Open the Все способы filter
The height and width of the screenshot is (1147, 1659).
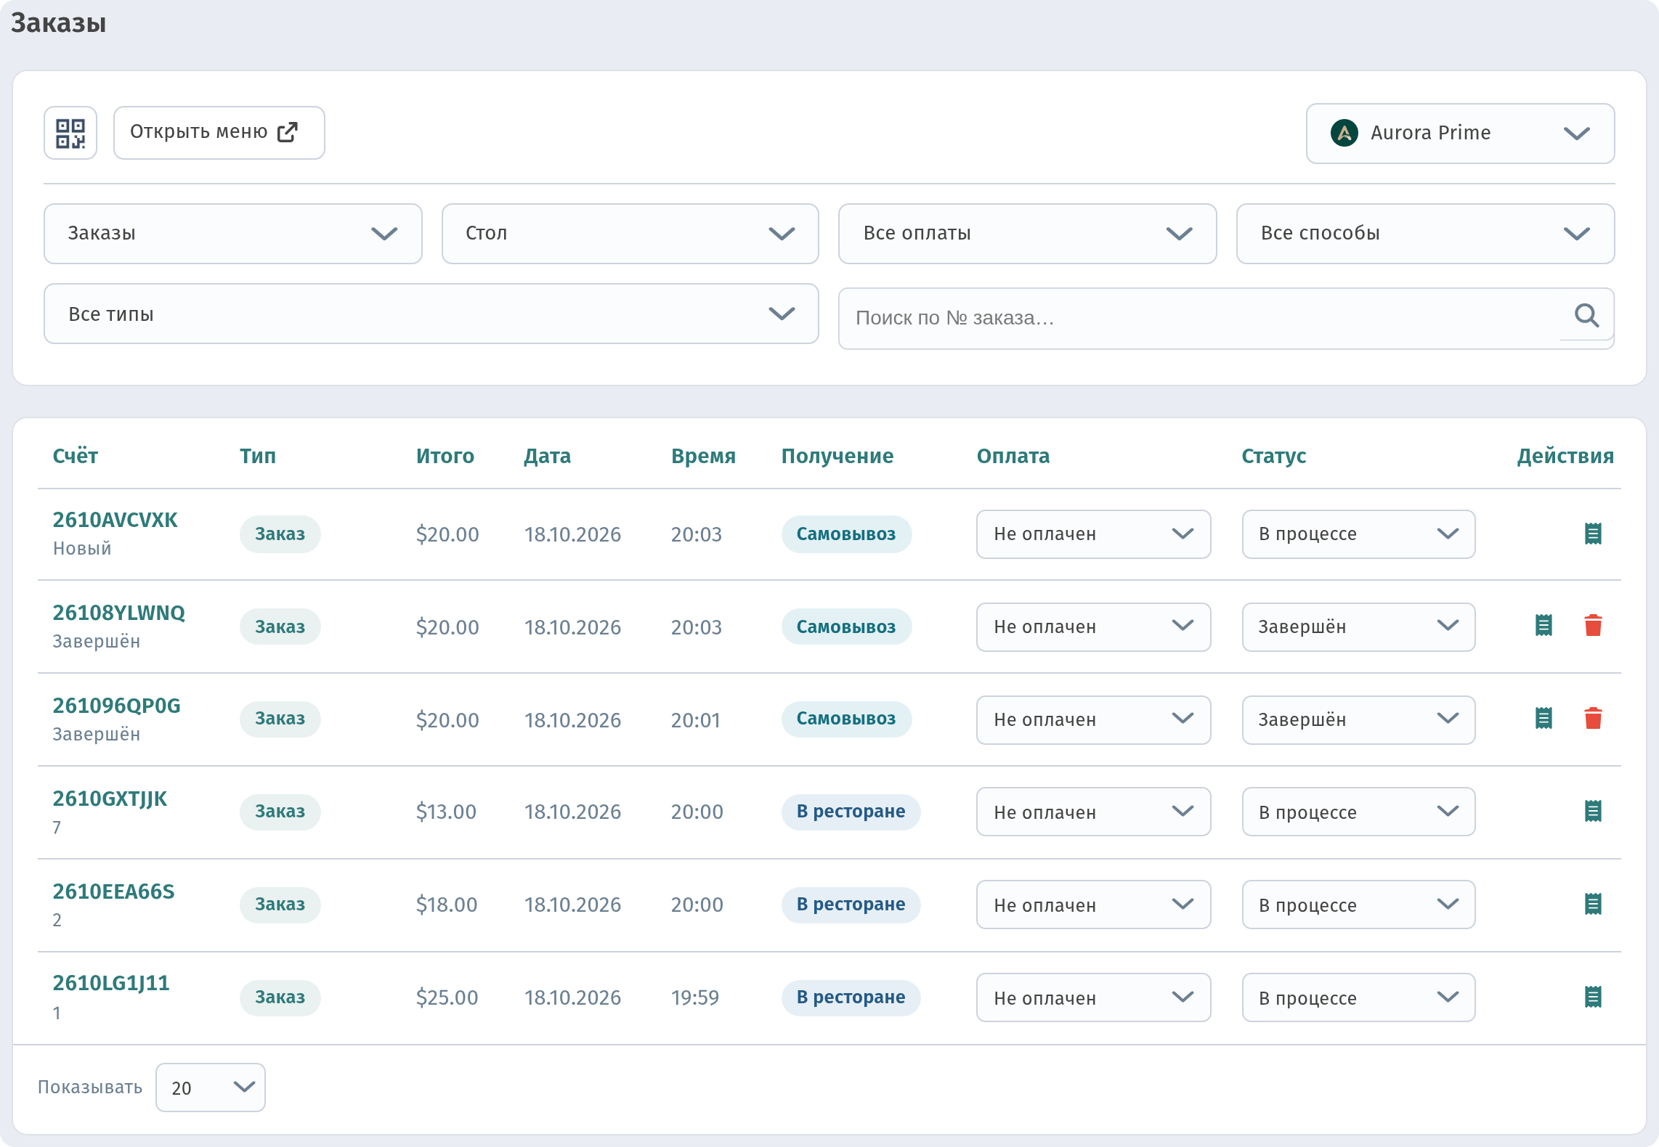point(1425,234)
